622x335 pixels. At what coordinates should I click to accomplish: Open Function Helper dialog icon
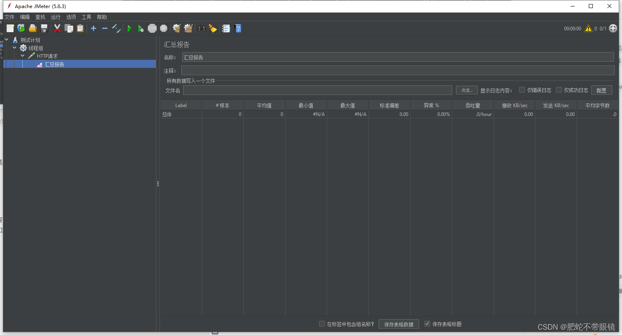pos(226,28)
